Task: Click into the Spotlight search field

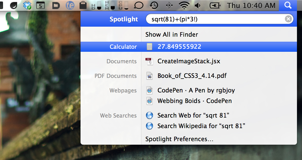Action: pyautogui.click(x=219, y=19)
